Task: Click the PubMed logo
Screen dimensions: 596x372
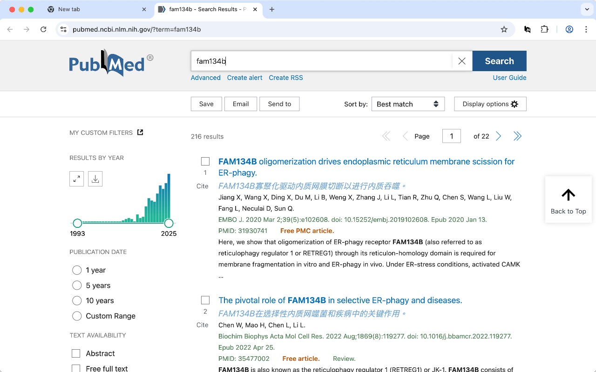Action: tap(111, 63)
